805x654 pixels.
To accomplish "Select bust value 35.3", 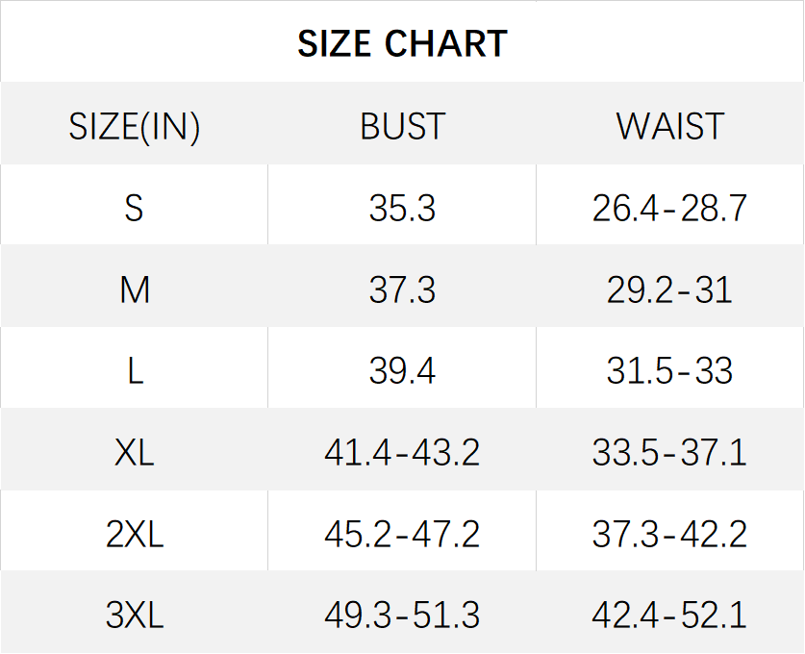I will [402, 209].
